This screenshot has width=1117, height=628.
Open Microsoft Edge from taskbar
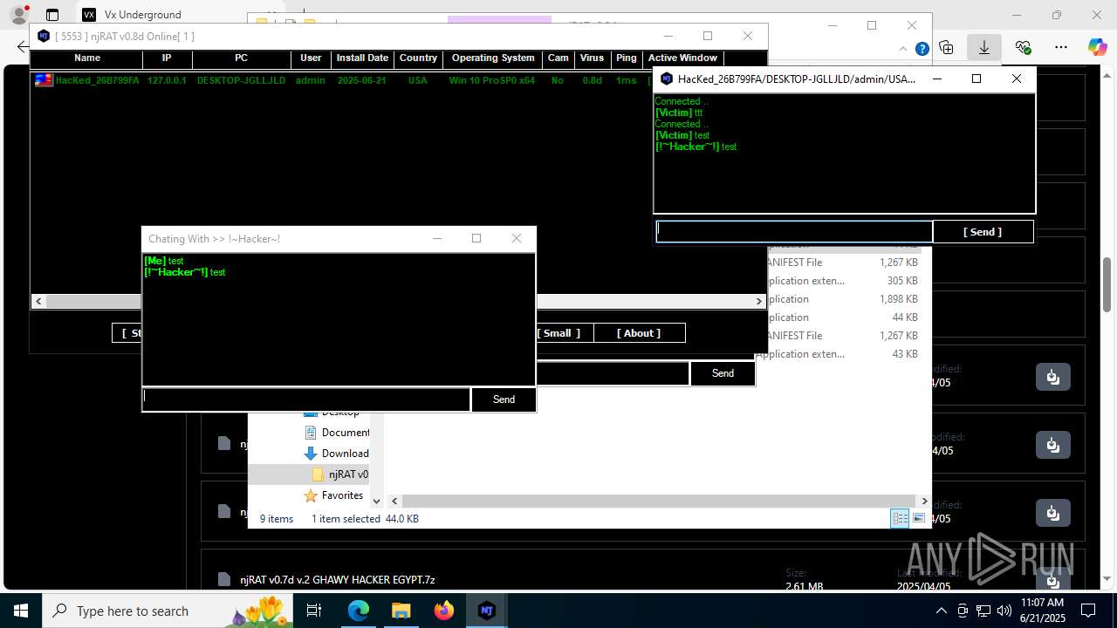[x=359, y=611]
